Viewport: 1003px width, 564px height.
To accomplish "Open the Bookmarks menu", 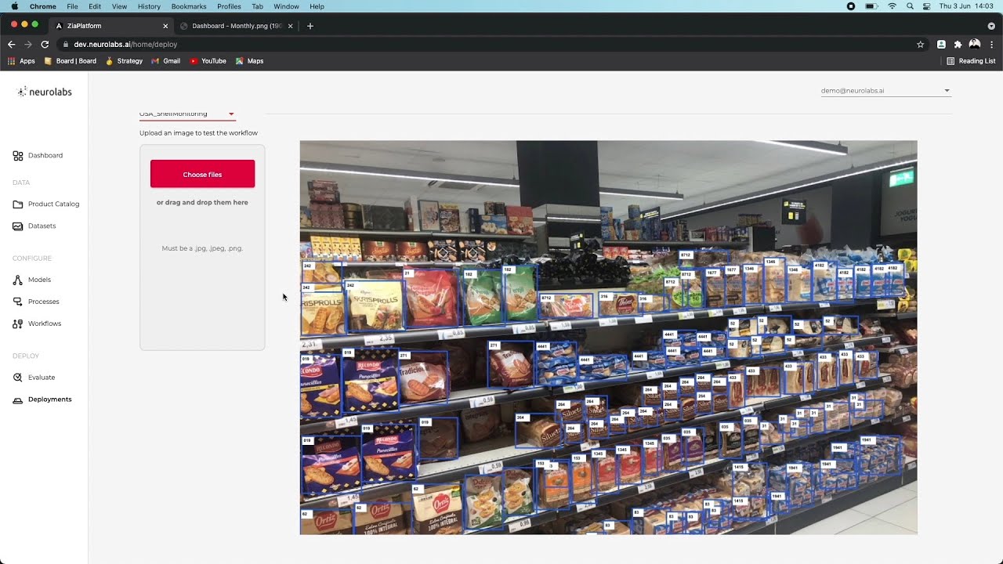I will pos(189,6).
